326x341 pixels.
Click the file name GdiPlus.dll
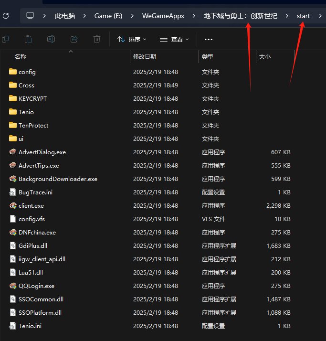tap(33, 246)
